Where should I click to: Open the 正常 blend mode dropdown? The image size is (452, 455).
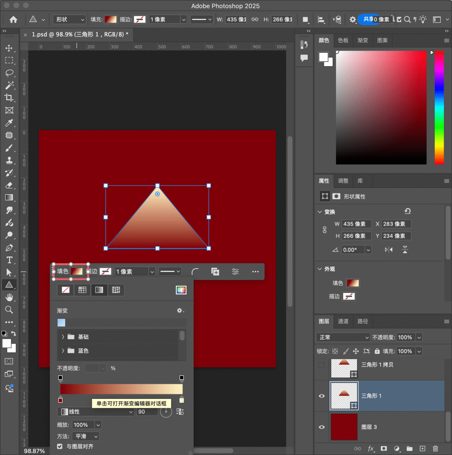point(343,337)
